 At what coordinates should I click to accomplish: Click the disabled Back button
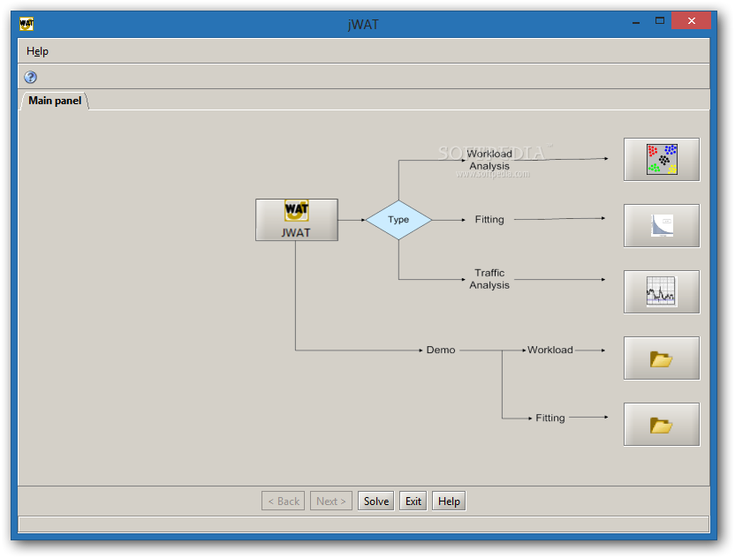click(283, 501)
